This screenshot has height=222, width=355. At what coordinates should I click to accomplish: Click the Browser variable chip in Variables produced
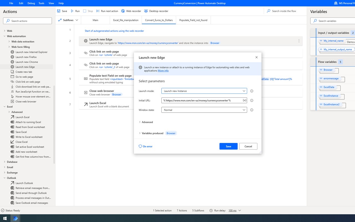pyautogui.click(x=171, y=133)
